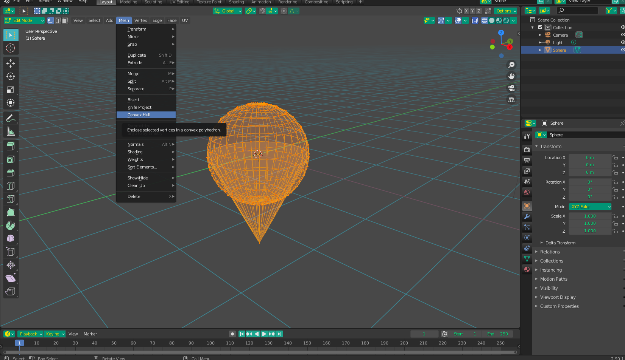Jump to the timeline's first frame
625x360 pixels.
242,334
